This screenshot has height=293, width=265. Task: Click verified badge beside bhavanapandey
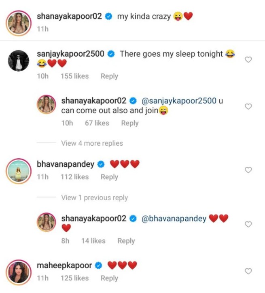pos(101,164)
